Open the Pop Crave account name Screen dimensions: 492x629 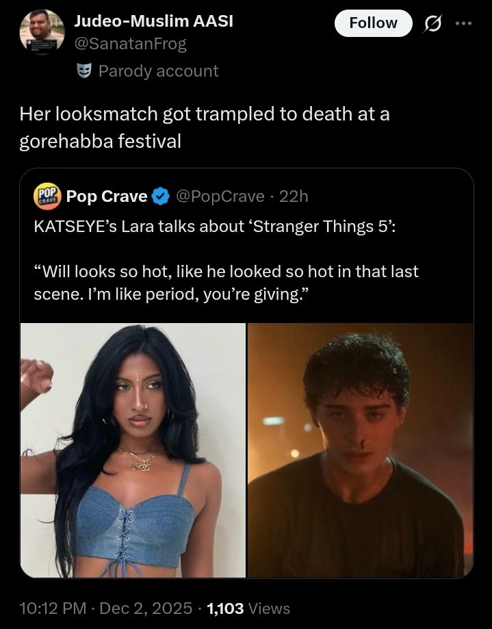tap(107, 196)
